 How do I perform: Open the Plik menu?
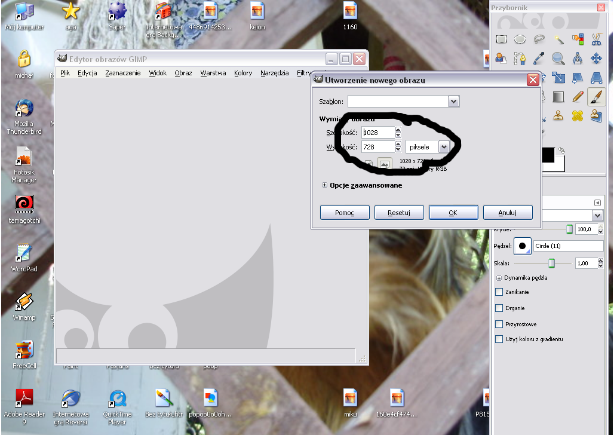tap(65, 73)
